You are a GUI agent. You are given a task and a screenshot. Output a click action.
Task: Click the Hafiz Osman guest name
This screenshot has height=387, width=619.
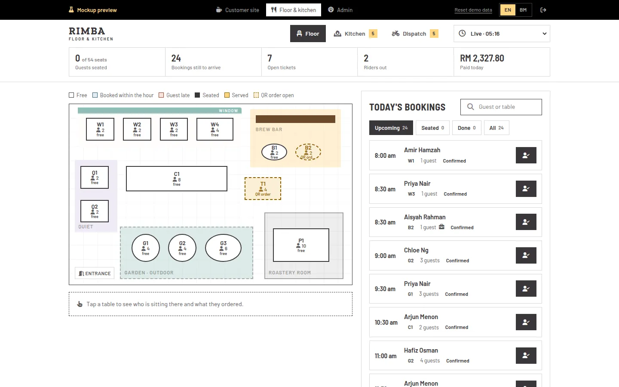click(x=421, y=350)
